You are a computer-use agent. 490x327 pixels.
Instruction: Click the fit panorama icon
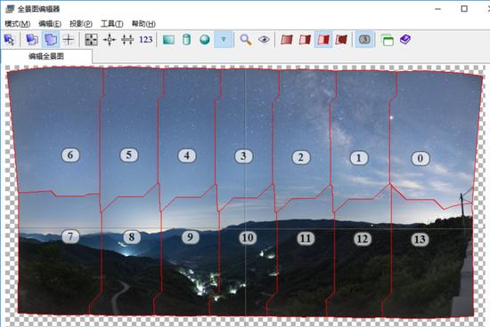pyautogui.click(x=91, y=40)
